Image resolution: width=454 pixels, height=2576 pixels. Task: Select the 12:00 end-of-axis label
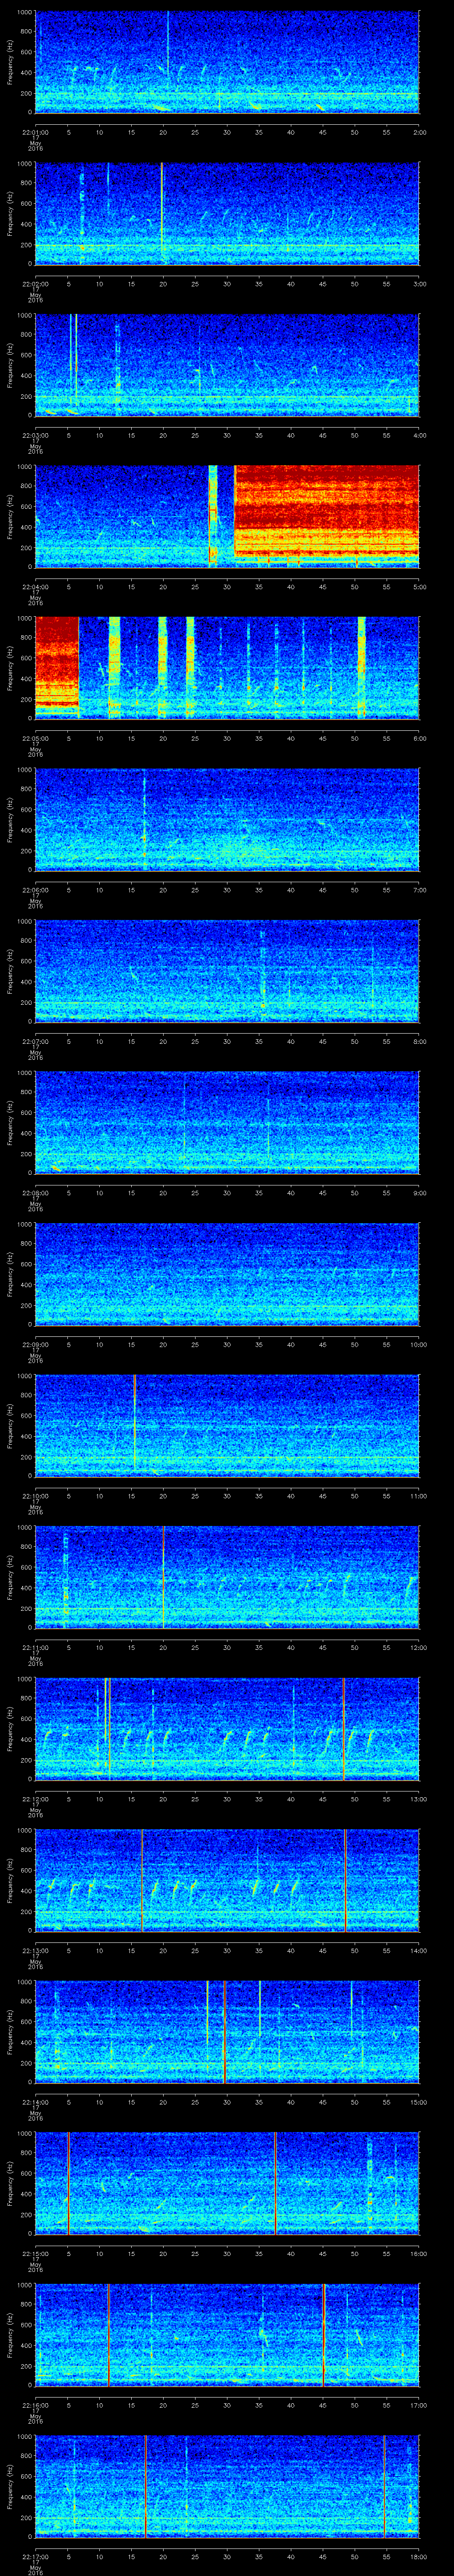click(x=418, y=1647)
